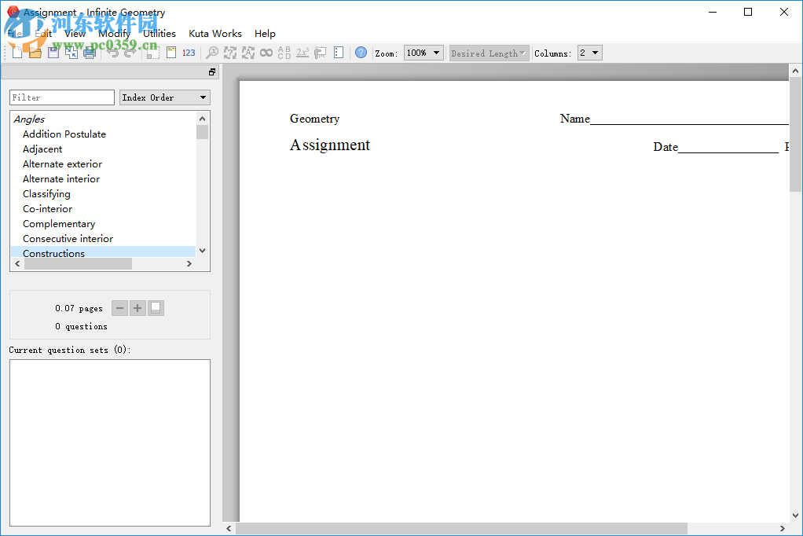Screen dimensions: 803x536
Task: Select the Complementary topic
Action: pyautogui.click(x=59, y=223)
